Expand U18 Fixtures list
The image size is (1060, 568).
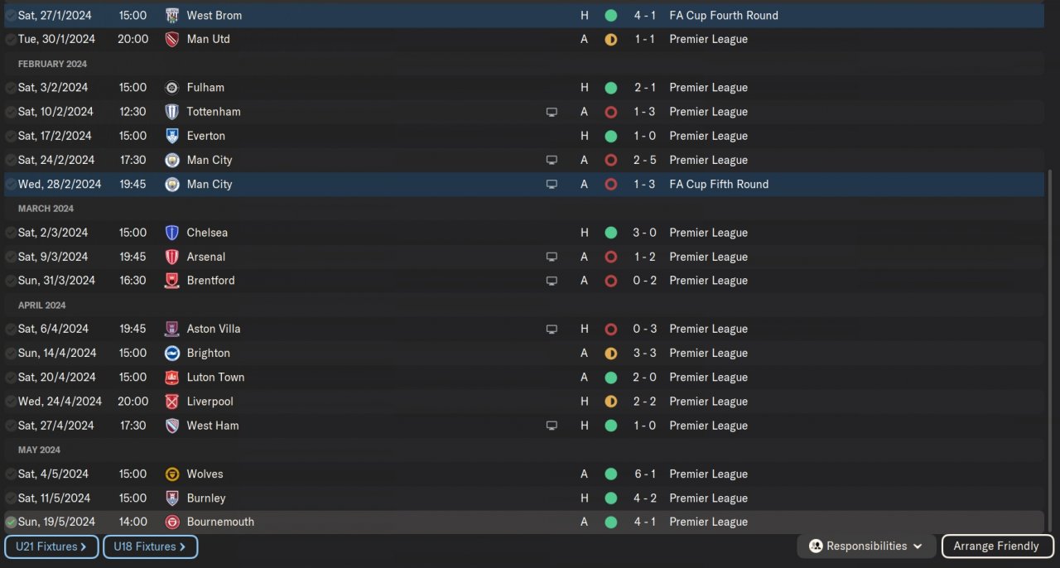click(150, 546)
